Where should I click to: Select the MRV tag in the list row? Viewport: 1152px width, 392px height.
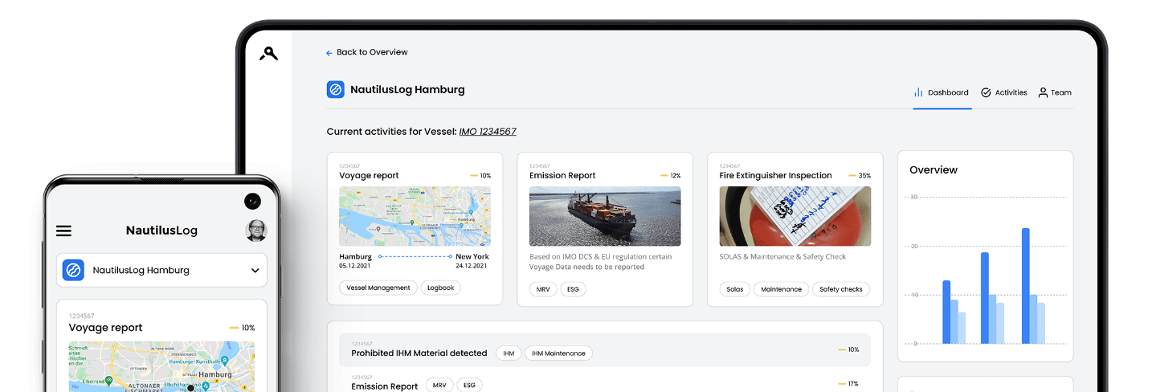point(439,386)
